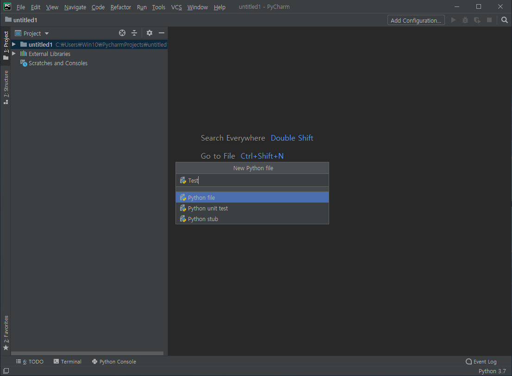Open the Terminal tool window
Image resolution: width=512 pixels, height=376 pixels.
tap(68, 361)
